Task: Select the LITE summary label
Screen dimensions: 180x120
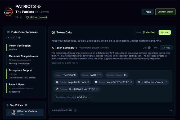Action: 145,48
